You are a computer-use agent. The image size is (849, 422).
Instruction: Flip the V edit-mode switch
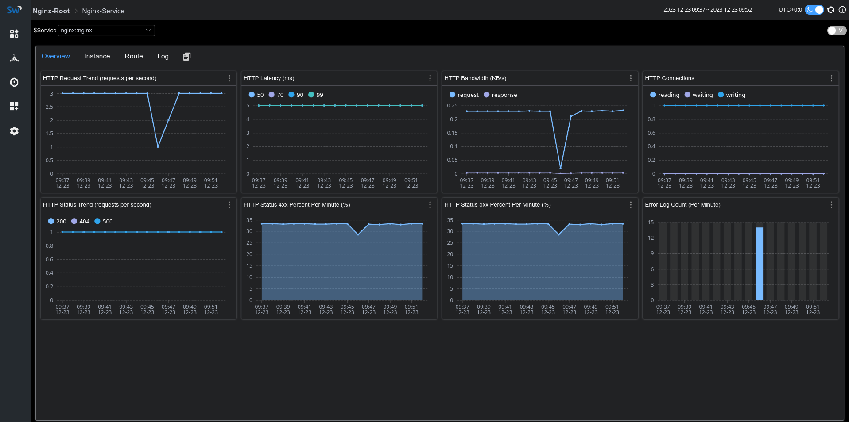[x=836, y=31]
